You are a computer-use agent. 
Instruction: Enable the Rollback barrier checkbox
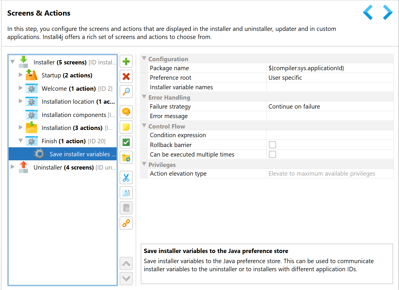[272, 145]
